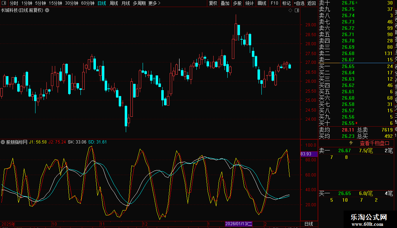This screenshot has height=228, width=397.
Task: Select the 1分钟 period tab
Action: point(27,3)
